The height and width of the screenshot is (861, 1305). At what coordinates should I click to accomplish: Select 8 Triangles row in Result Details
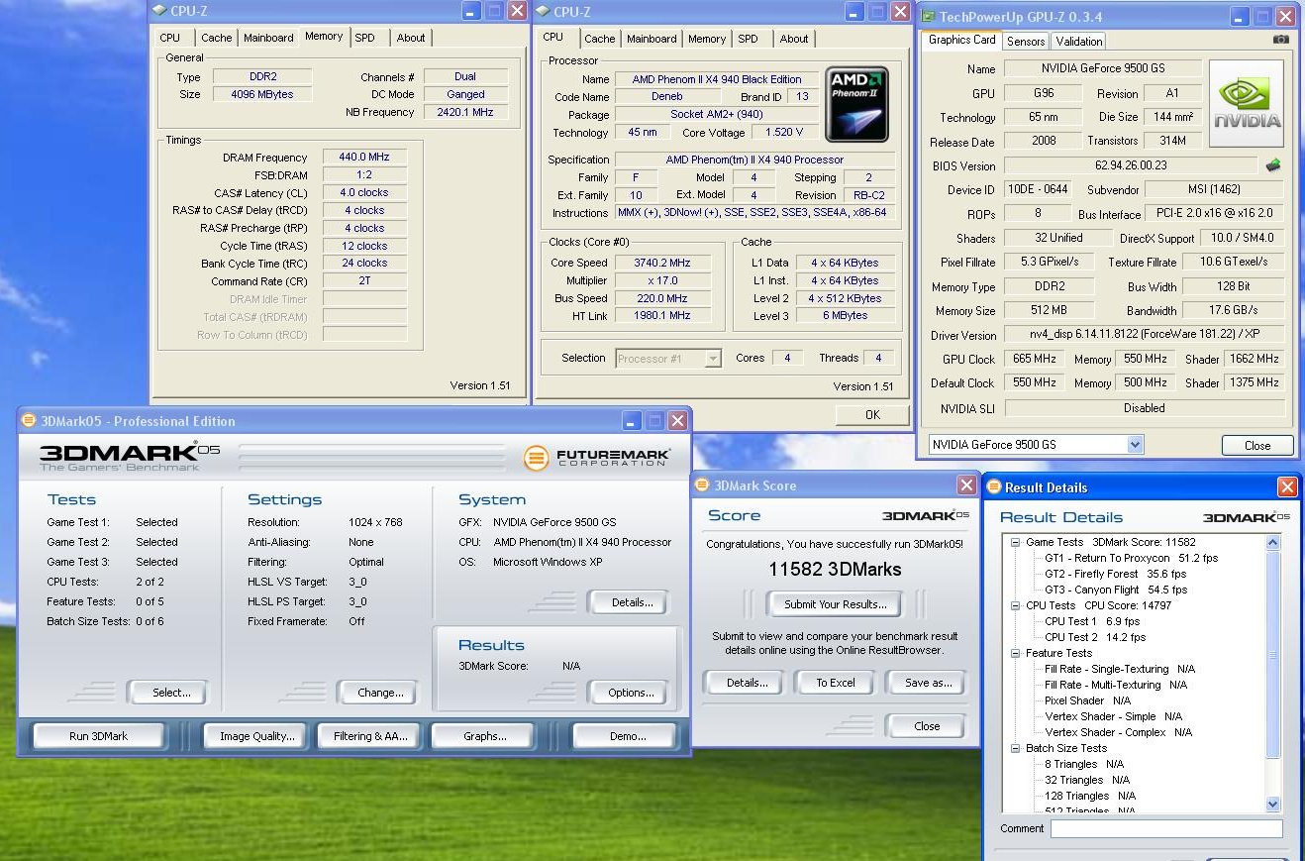coord(1084,764)
